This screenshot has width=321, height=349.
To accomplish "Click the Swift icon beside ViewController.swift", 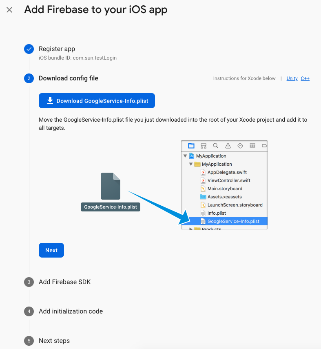I will 203,180.
